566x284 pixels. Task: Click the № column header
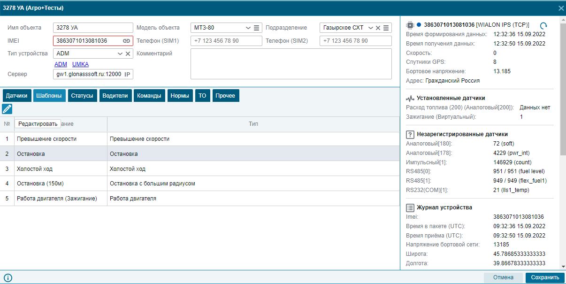[x=7, y=124]
